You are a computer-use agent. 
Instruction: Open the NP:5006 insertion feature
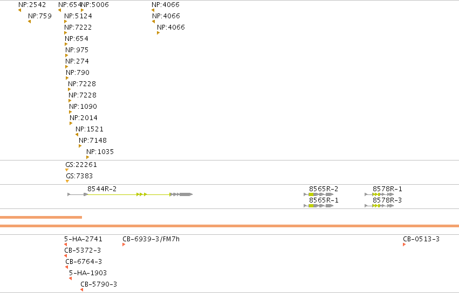[83, 10]
